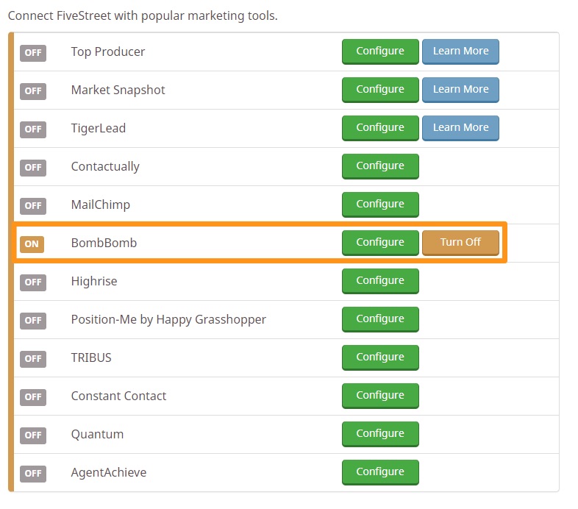Click the BombBomb name text

pos(104,243)
